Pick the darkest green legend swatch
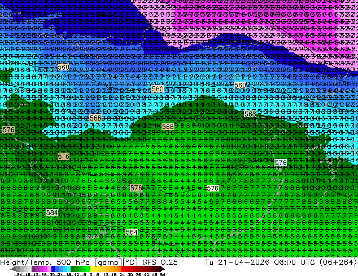Screen dimensions: 358x276 coord(72,269)
